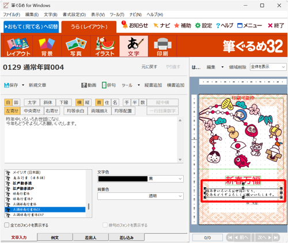Click 縦書追加 add vertical text
This screenshot has width=288, height=243.
click(153, 85)
